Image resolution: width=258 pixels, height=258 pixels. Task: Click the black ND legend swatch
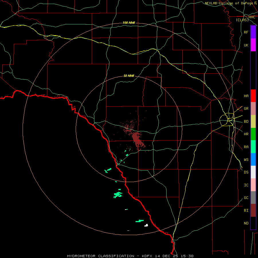[253, 223]
